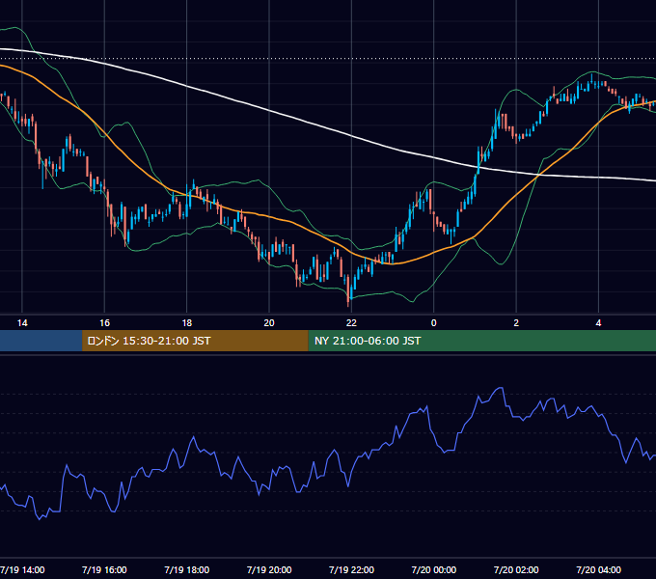
Task: Click the 7/20 00:00 time label
Action: coord(434,569)
